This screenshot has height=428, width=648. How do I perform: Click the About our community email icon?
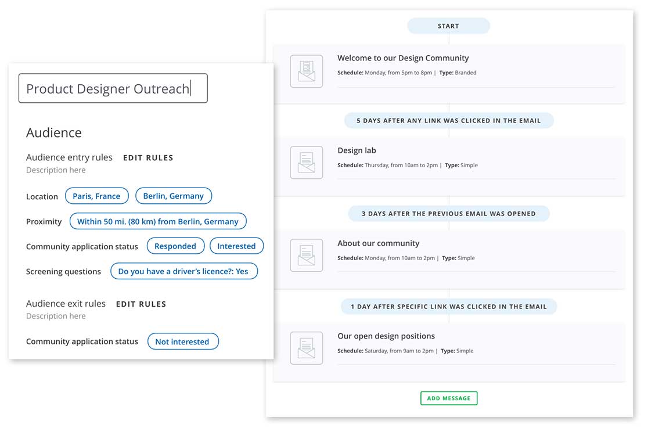pos(307,256)
